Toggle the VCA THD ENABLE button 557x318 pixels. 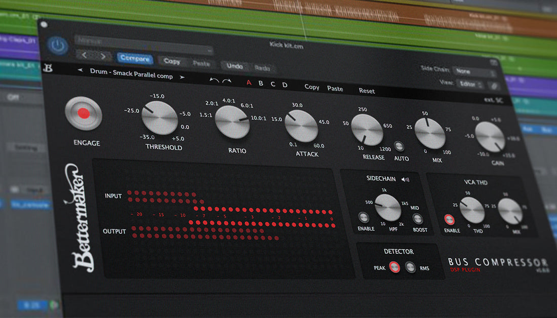(x=449, y=220)
